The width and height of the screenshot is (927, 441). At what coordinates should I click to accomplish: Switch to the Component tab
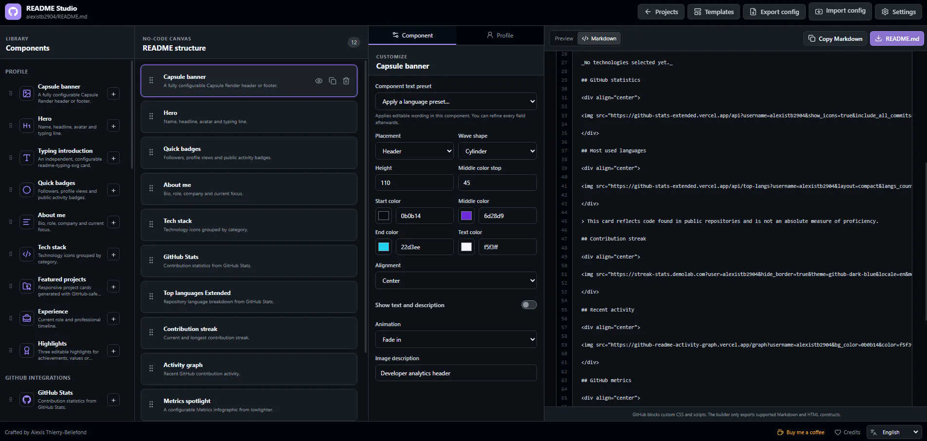tap(412, 36)
